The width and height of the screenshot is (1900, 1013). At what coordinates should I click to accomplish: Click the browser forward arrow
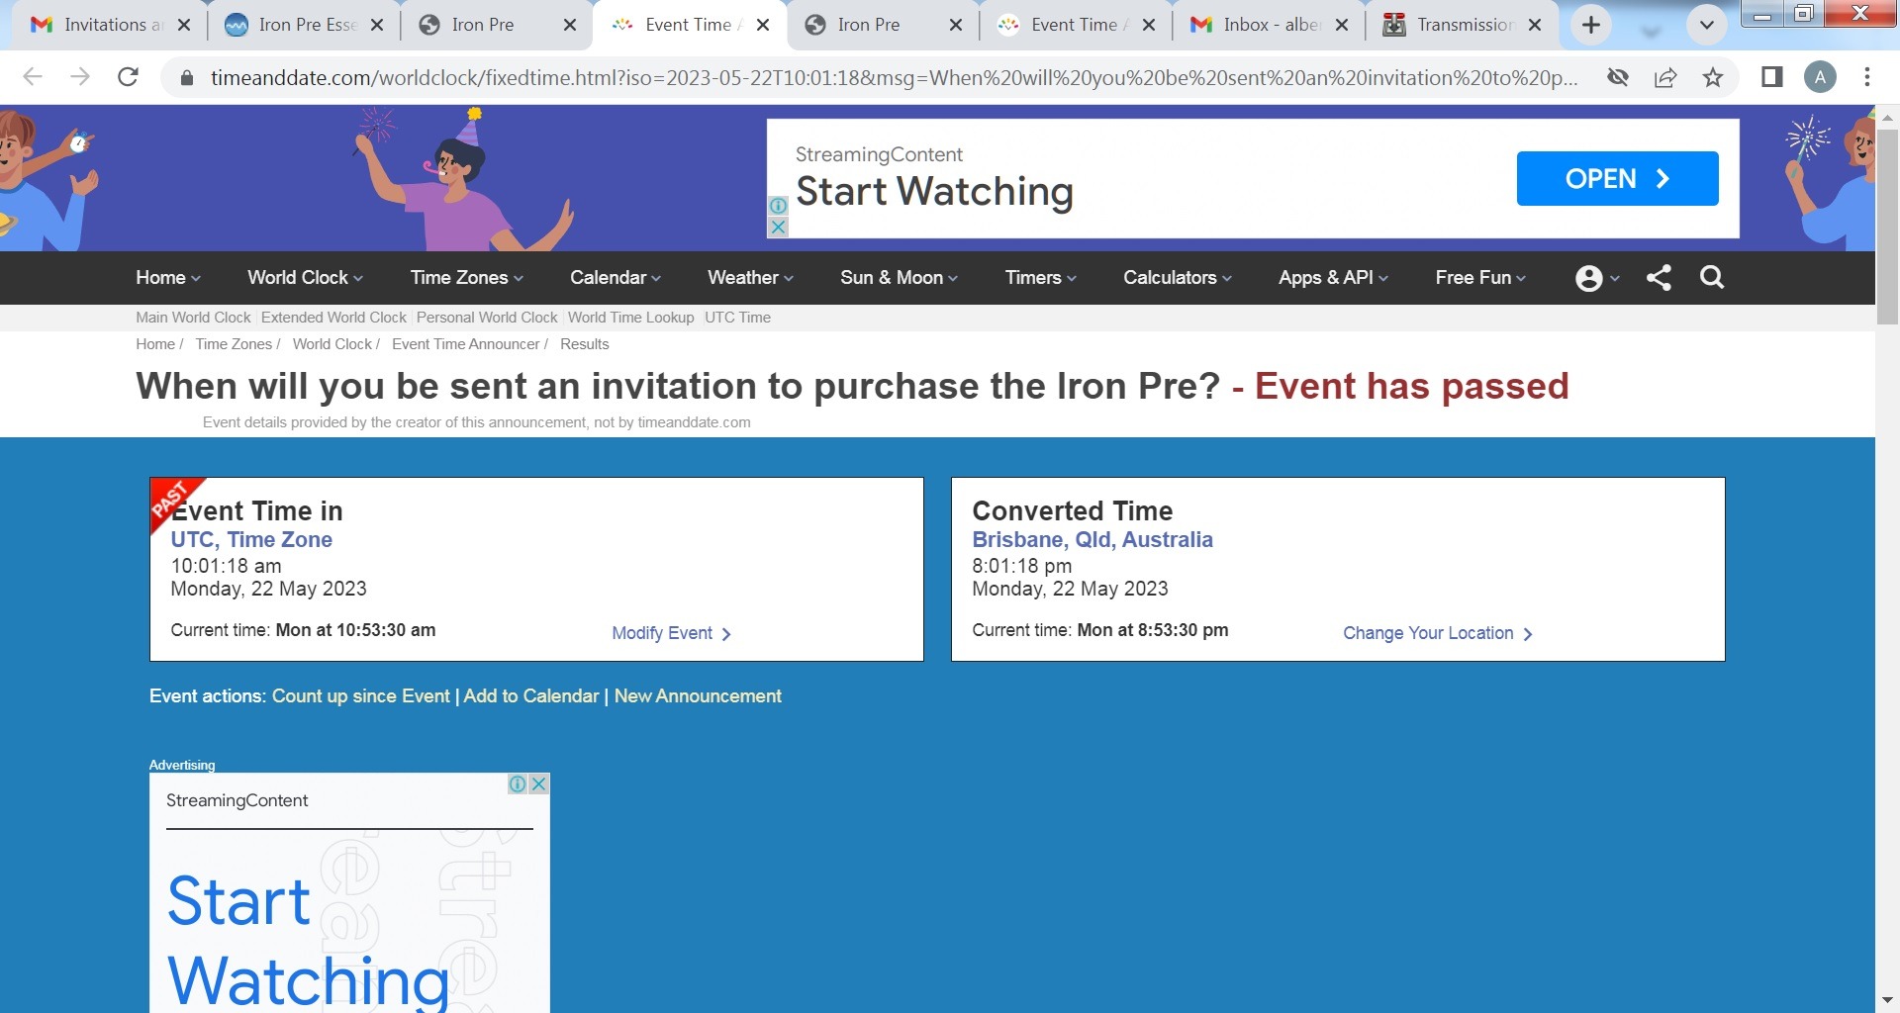click(x=80, y=77)
